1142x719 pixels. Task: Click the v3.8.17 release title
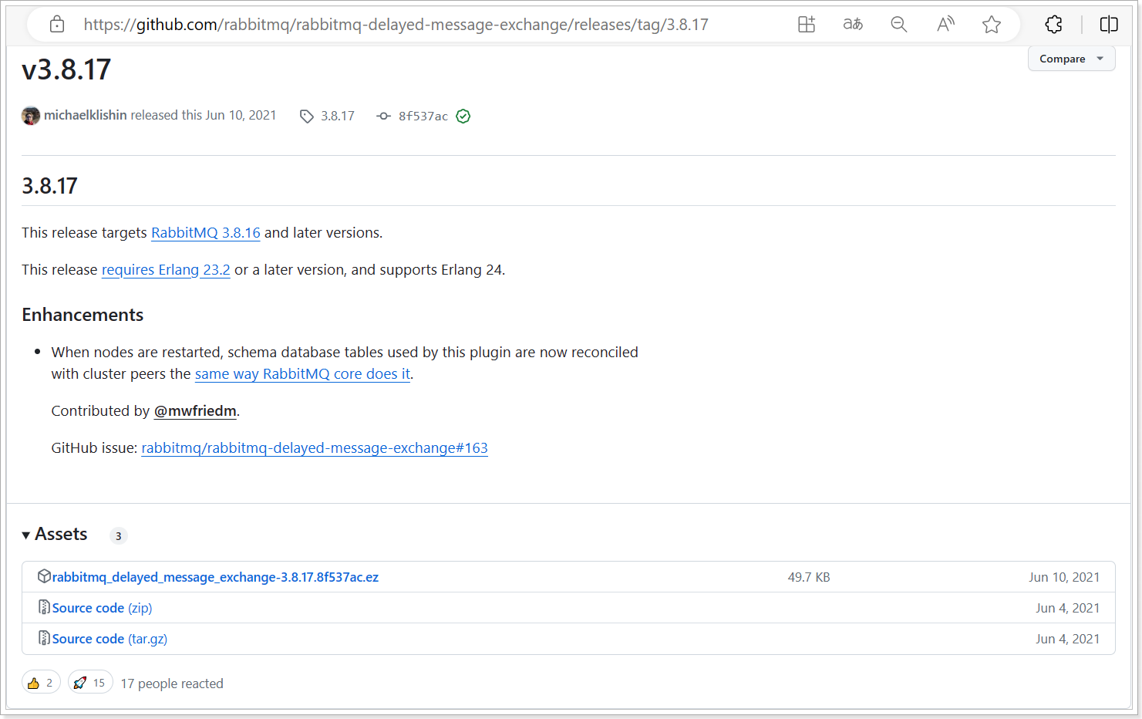click(x=66, y=69)
